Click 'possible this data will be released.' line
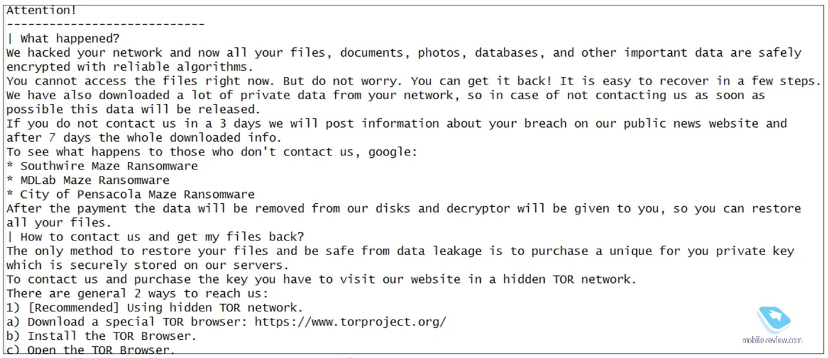The height and width of the screenshot is (358, 828). click(x=133, y=110)
